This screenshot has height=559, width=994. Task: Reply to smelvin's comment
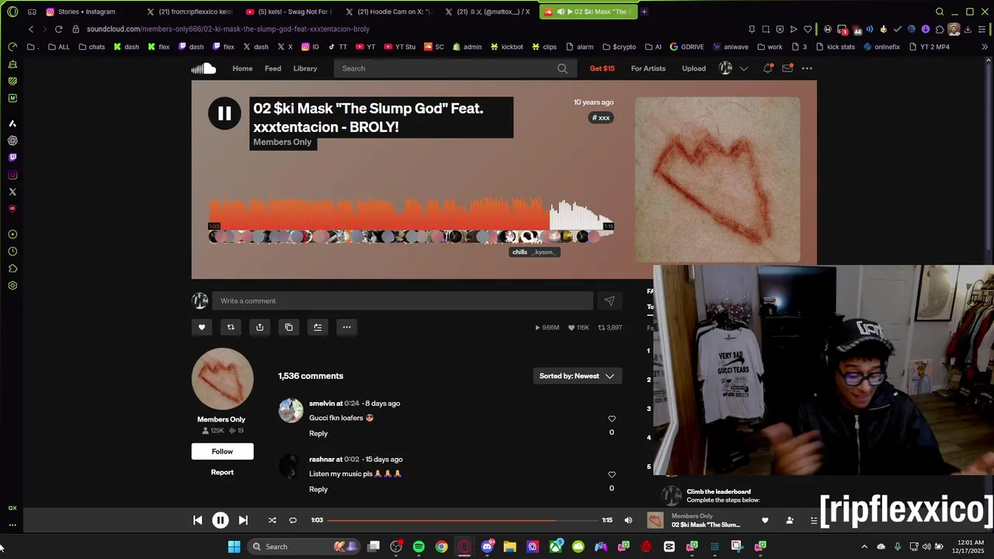pos(318,433)
